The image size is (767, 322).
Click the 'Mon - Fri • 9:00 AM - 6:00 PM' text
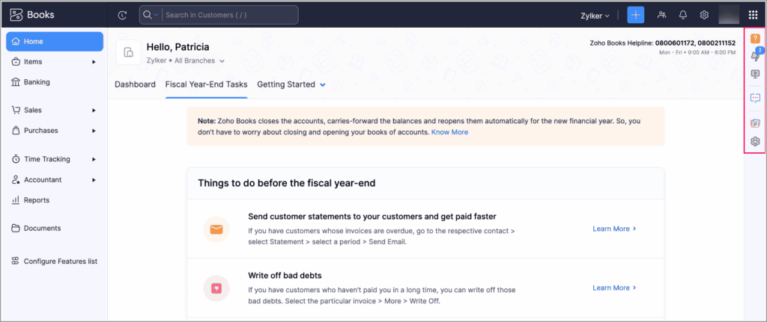point(697,52)
